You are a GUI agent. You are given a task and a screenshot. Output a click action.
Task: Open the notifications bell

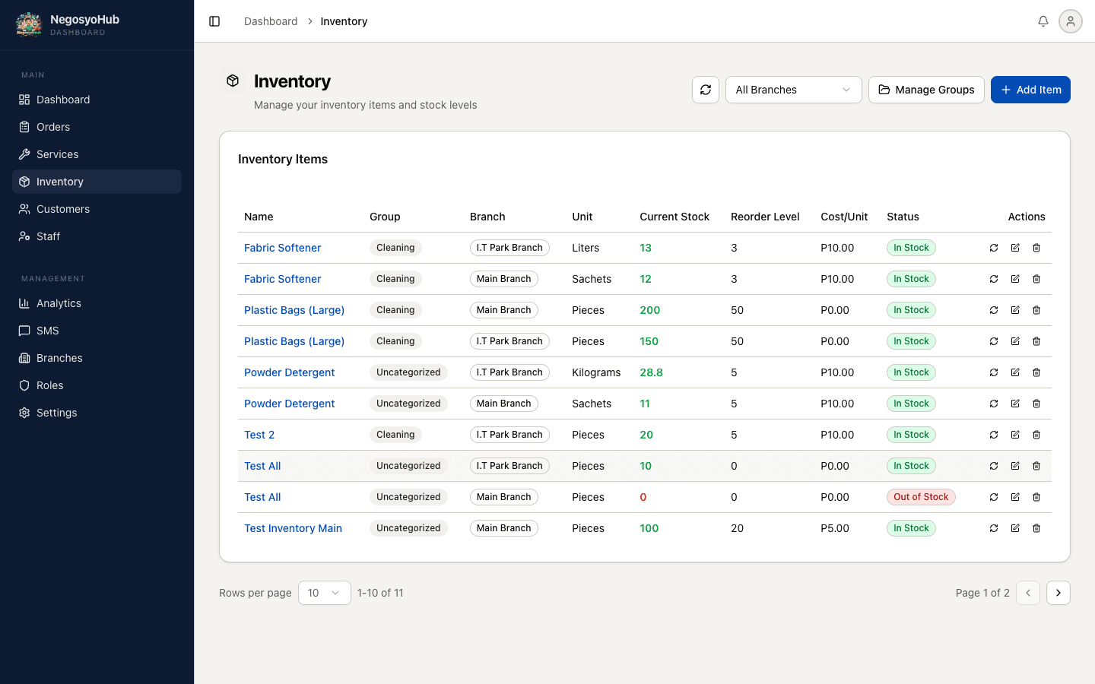[1043, 21]
